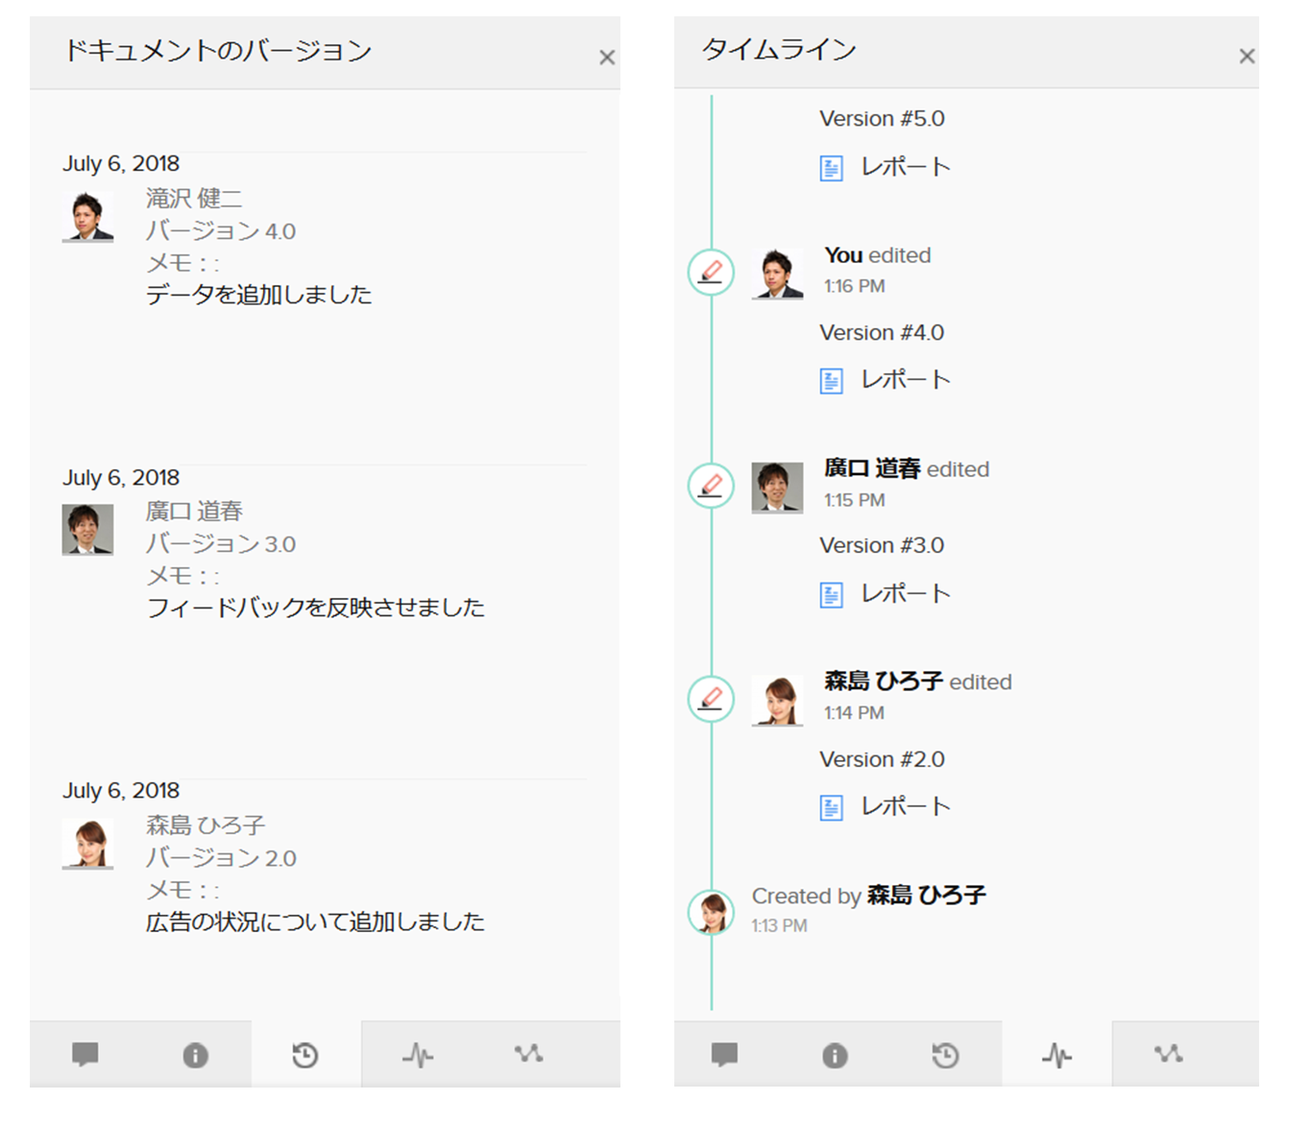Click the workflow icon in the timeline panel
This screenshot has height=1124, width=1312.
pyautogui.click(x=1168, y=1054)
